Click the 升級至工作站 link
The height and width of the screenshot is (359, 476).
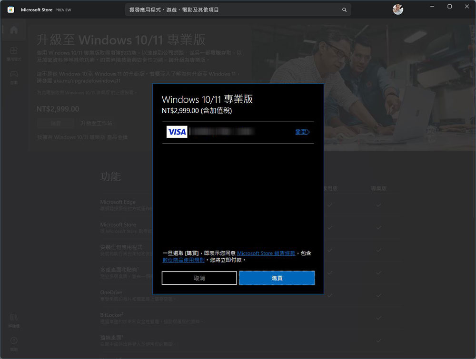click(96, 124)
